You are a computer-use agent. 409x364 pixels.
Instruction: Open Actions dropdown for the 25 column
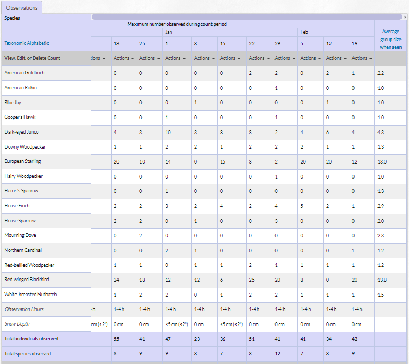tap(150, 58)
